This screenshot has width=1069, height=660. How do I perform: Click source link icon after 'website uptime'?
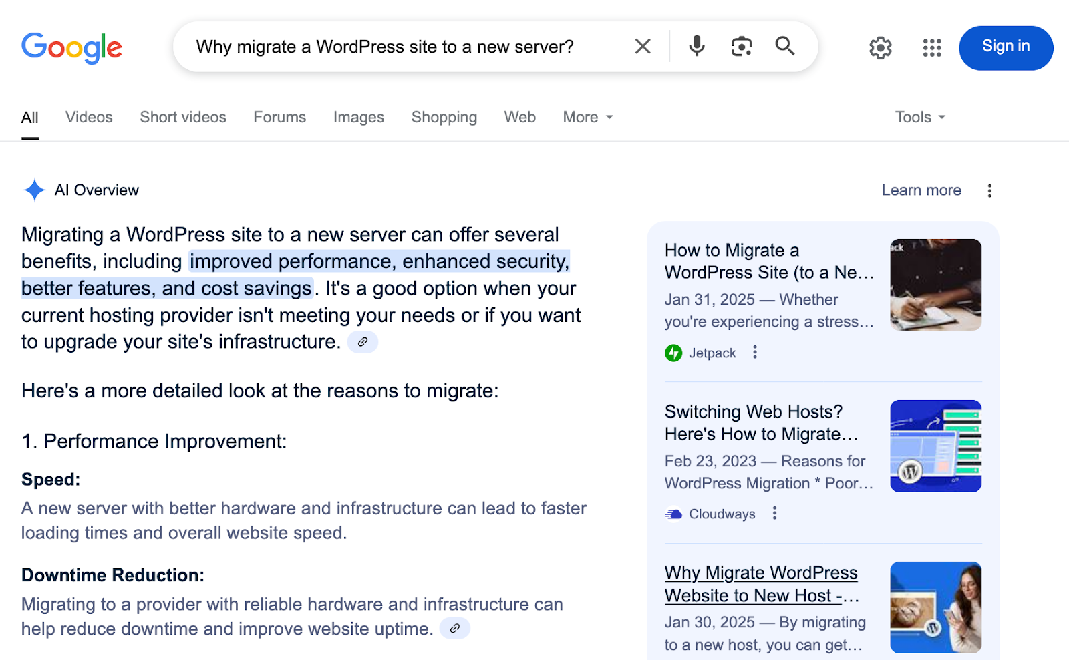[455, 629]
